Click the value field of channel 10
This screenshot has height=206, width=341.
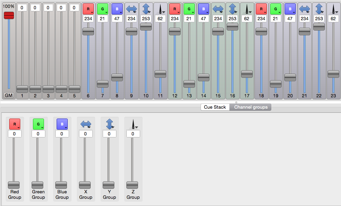click(x=146, y=19)
